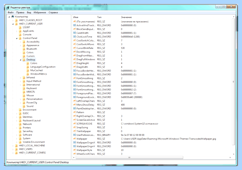Click the Mouse folder icon
Viewport: 242px width, 170px height.
(24, 95)
